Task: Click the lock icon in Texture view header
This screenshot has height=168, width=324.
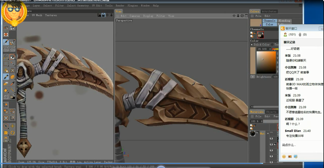Action: (x=103, y=15)
